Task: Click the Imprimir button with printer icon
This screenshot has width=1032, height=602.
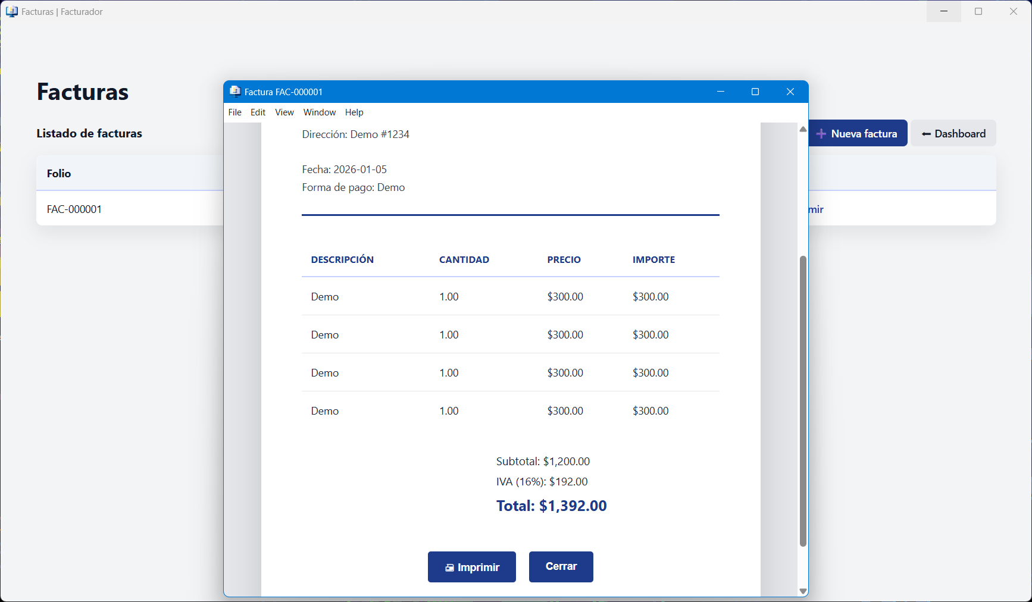Action: [471, 567]
